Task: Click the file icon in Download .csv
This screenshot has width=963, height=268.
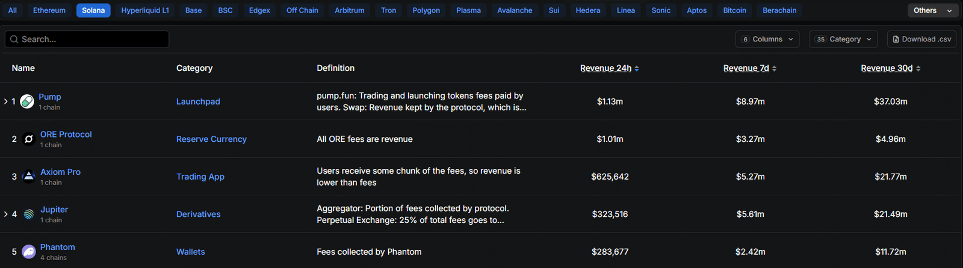Action: 896,39
